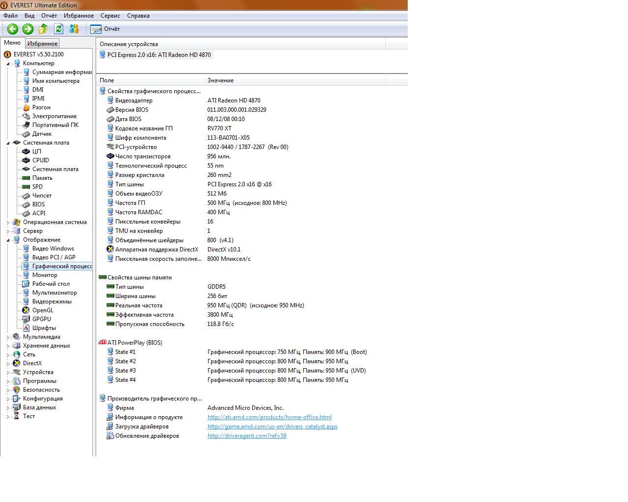Switch to the Избранное sidebar tab
This screenshot has width=628, height=502.
coord(42,44)
